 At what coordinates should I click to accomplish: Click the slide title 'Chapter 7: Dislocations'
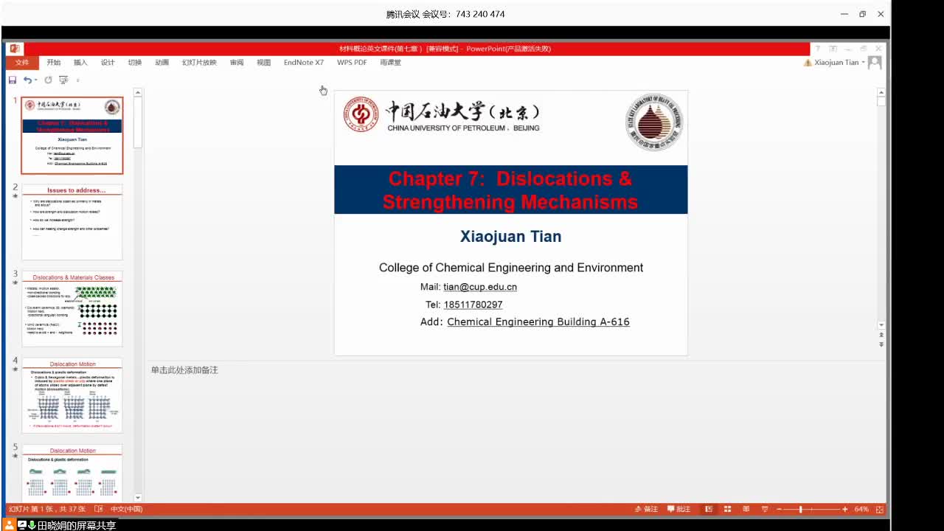510,190
